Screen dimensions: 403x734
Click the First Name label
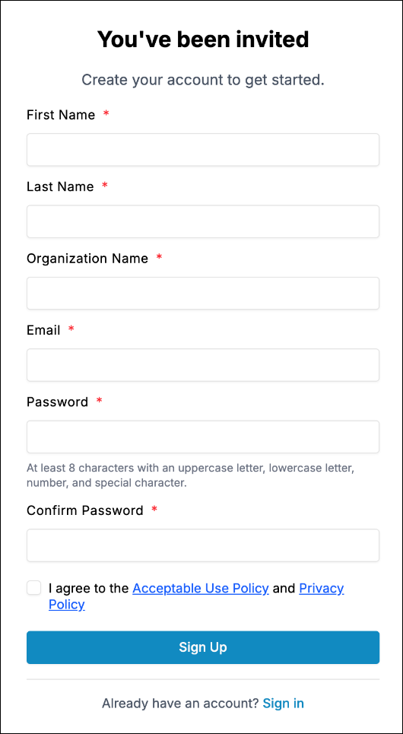pyautogui.click(x=61, y=115)
